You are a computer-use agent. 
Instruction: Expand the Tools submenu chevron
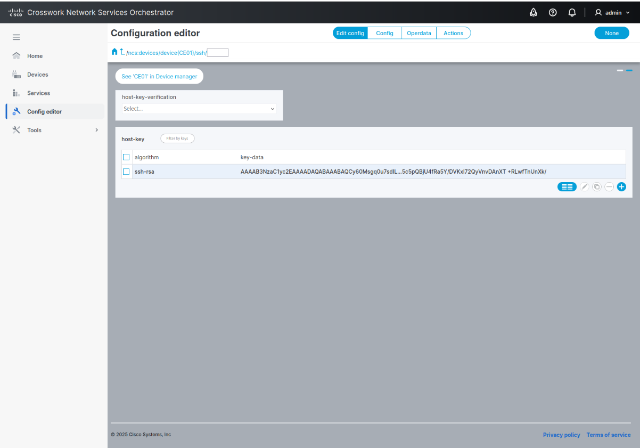point(96,130)
